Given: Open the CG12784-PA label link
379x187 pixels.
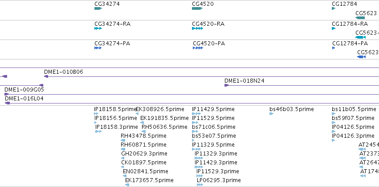Looking at the screenshot, I should click(350, 44).
